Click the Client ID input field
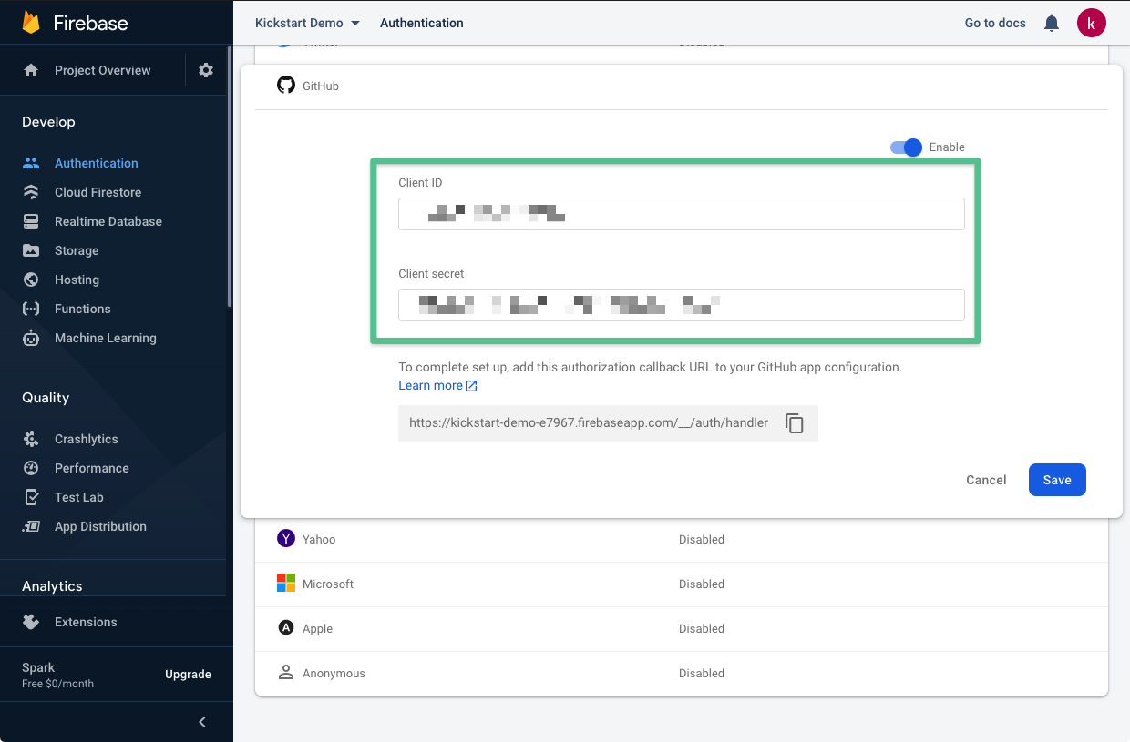Viewport: 1130px width, 742px height. (x=682, y=214)
